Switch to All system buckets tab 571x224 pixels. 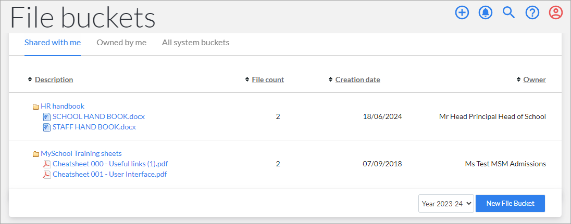click(195, 43)
